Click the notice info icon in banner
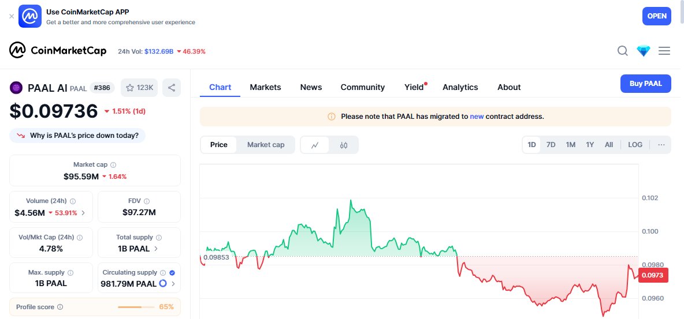Image resolution: width=684 pixels, height=319 pixels. pyautogui.click(x=332, y=117)
